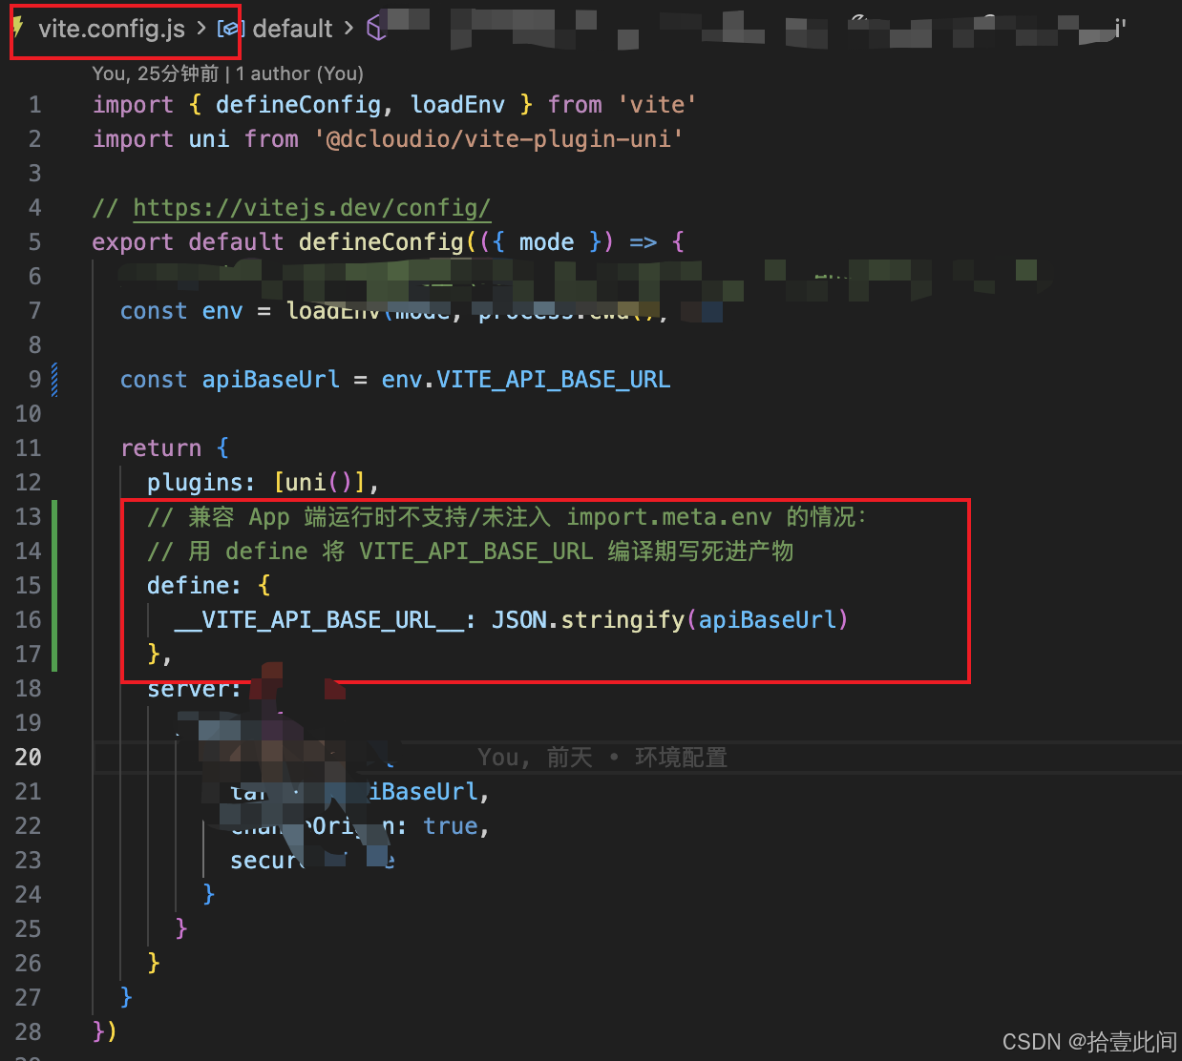Click the green added-lines gutter bar at line 15
This screenshot has width=1182, height=1061.
[x=54, y=585]
